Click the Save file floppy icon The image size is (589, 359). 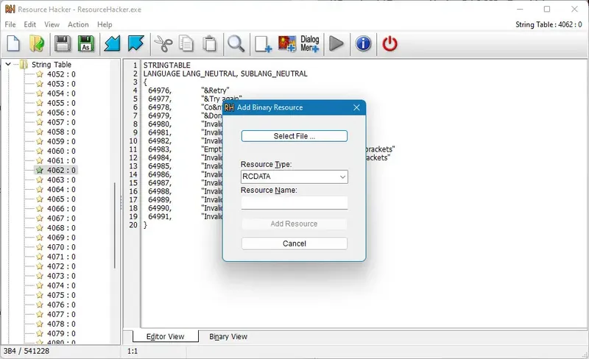tap(63, 43)
